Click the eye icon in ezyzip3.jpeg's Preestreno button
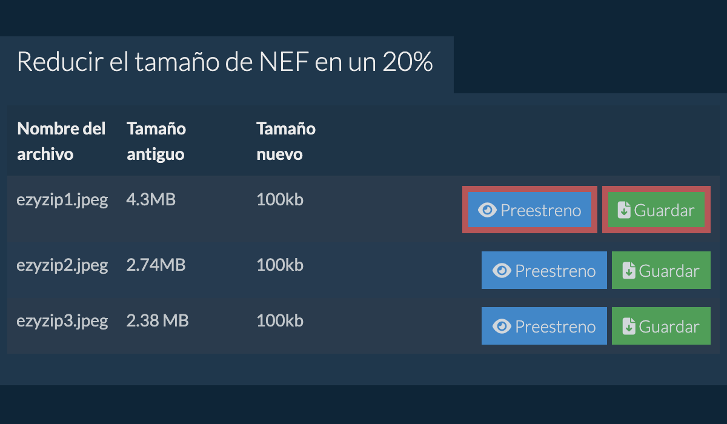 [502, 326]
